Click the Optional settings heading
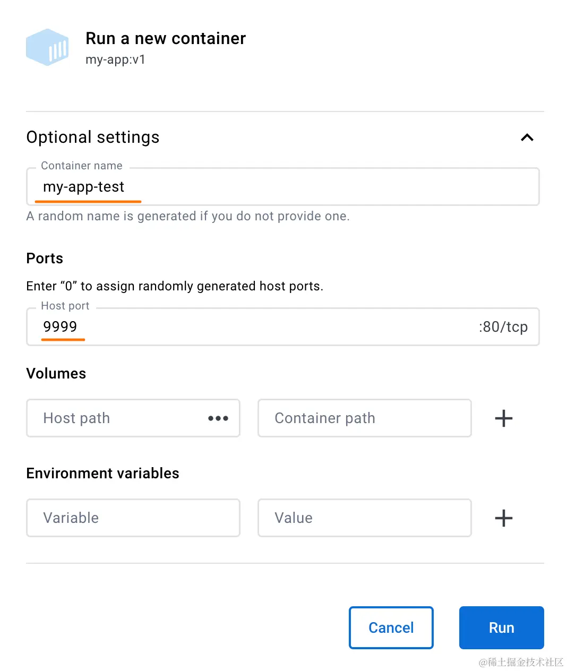 pyautogui.click(x=93, y=137)
